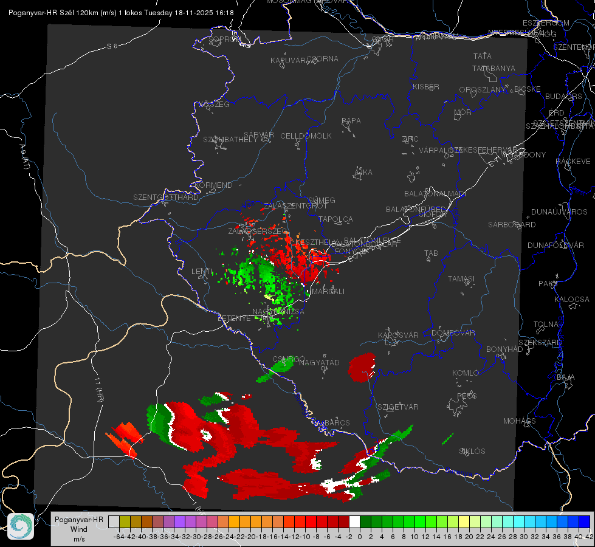595x547 pixels.
Task: Click the MOHACS city label
Action: (x=520, y=421)
